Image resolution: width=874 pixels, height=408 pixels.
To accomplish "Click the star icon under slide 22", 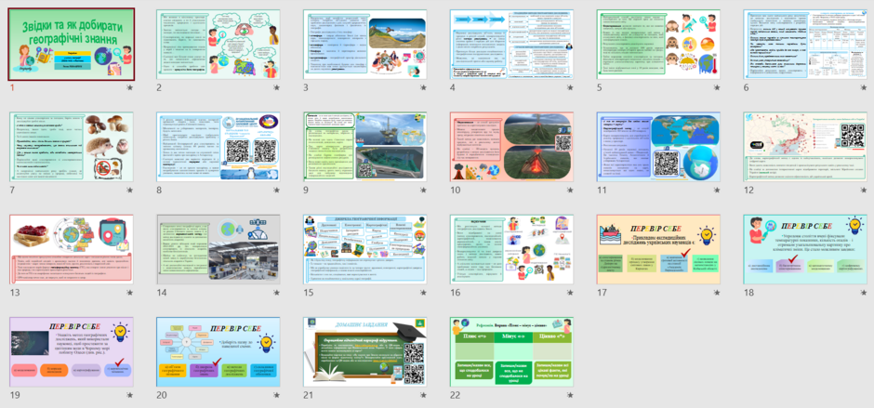I will click(x=570, y=395).
